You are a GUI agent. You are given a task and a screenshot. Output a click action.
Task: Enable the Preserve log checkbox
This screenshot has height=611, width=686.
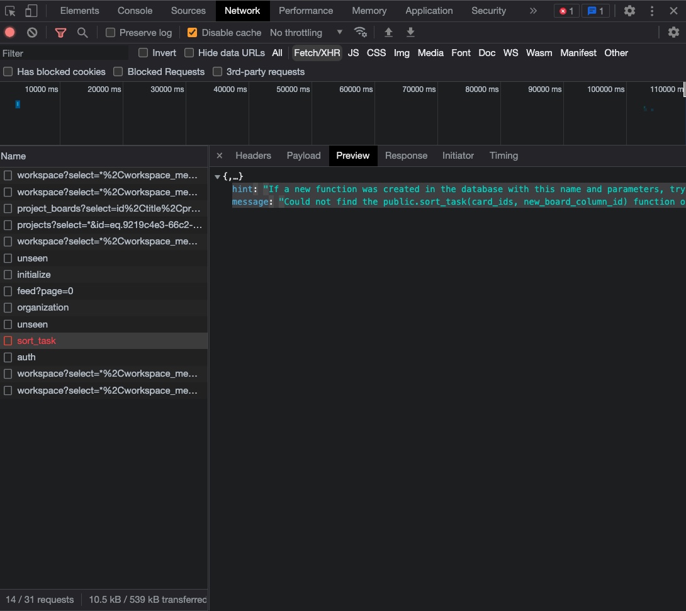111,33
